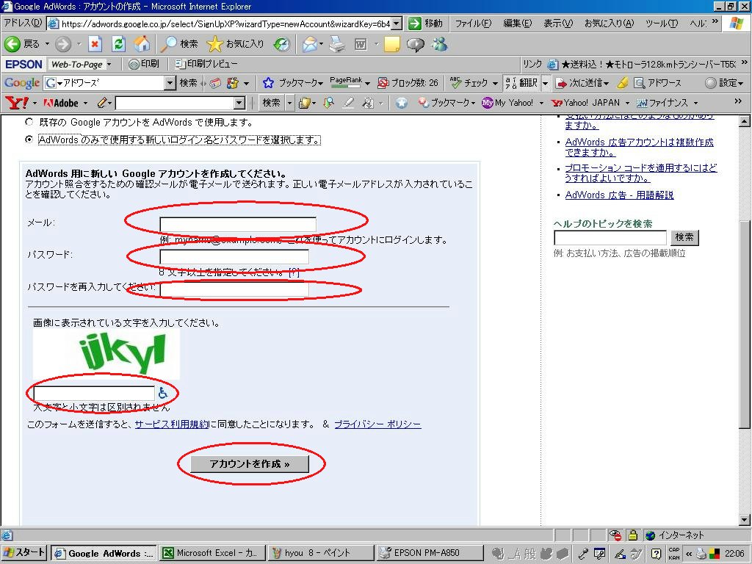Expand the Web-To-Page dropdown arrow
The image size is (752, 564).
pos(109,65)
